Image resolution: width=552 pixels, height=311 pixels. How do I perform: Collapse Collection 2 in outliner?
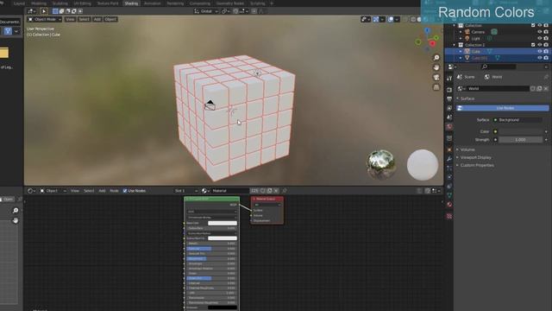pyautogui.click(x=455, y=45)
